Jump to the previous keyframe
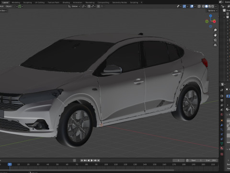 [85, 161]
